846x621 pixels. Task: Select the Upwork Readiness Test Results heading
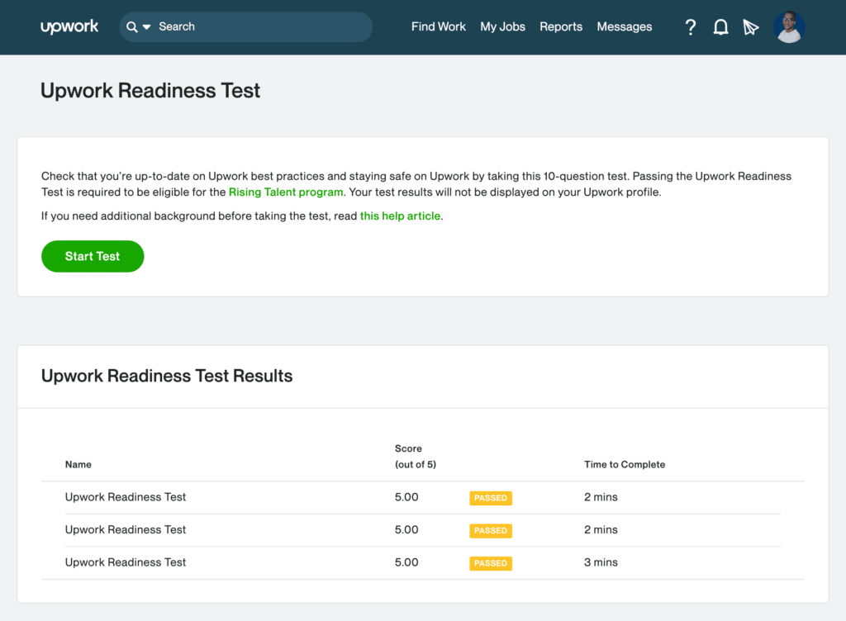click(x=167, y=376)
